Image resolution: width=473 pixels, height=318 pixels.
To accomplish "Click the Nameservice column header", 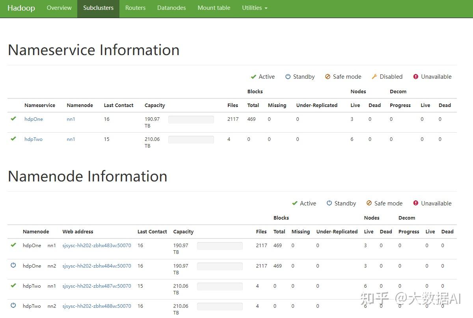I will (x=40, y=105).
